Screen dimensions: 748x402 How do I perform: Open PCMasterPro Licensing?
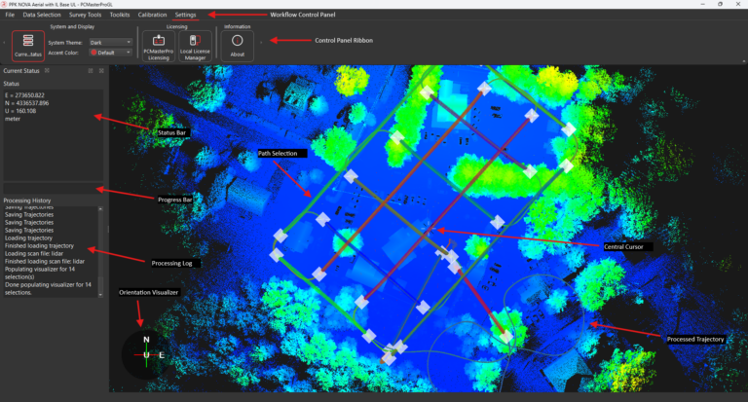pos(159,47)
